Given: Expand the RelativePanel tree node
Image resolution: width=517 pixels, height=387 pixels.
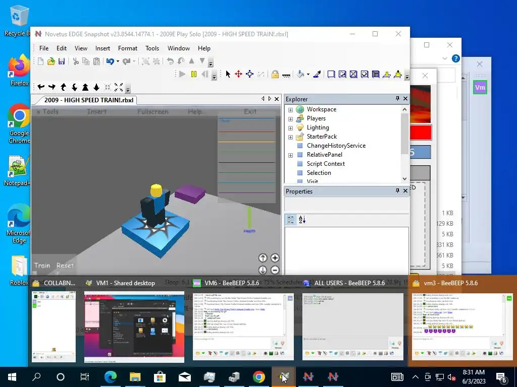Looking at the screenshot, I should click(290, 155).
